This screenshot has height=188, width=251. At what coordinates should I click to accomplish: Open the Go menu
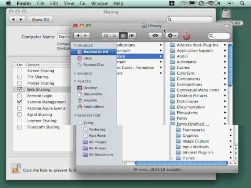(83, 3)
